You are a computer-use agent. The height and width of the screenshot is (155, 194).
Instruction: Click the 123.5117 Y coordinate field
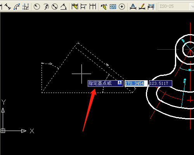[x=161, y=83]
